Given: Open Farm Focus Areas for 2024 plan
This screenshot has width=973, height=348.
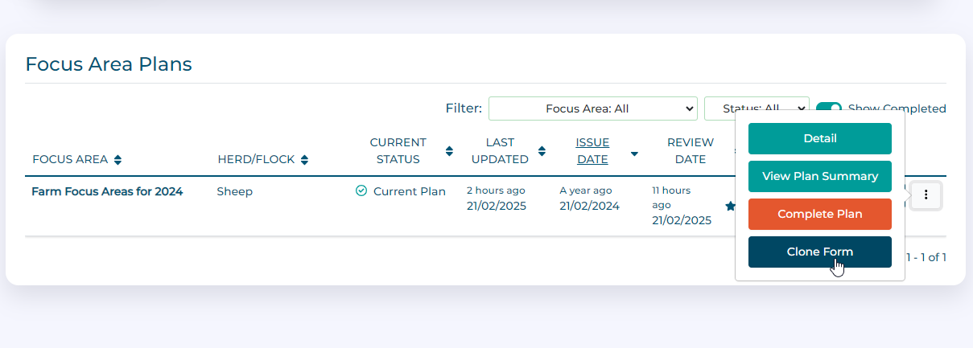Looking at the screenshot, I should 107,191.
